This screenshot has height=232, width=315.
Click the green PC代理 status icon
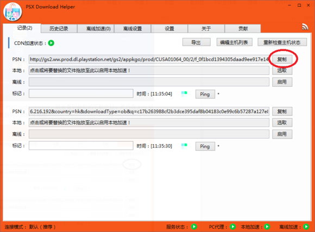tap(232, 227)
